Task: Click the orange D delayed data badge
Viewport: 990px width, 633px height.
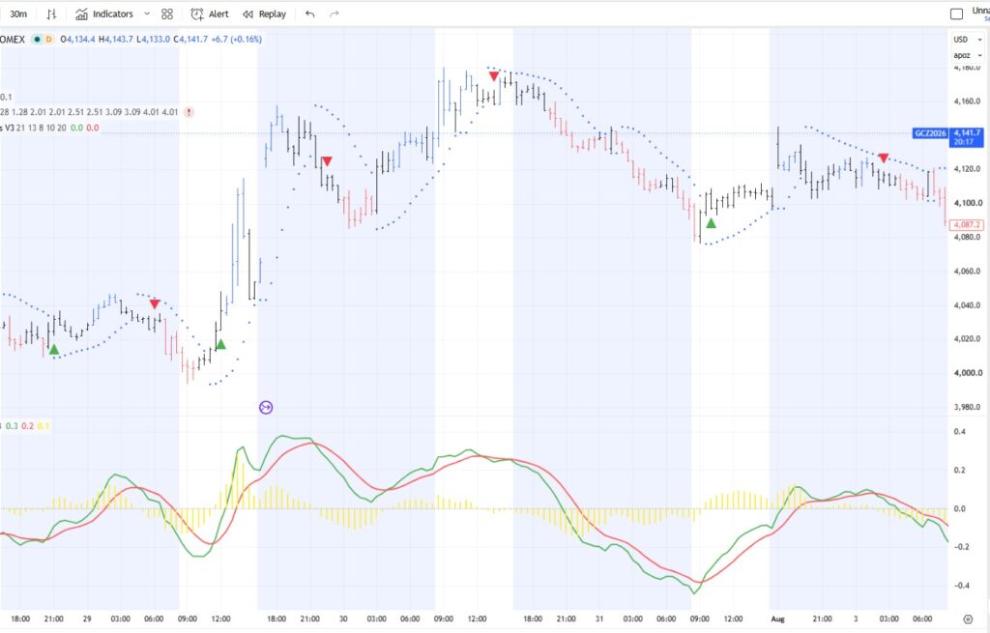Action: 48,39
